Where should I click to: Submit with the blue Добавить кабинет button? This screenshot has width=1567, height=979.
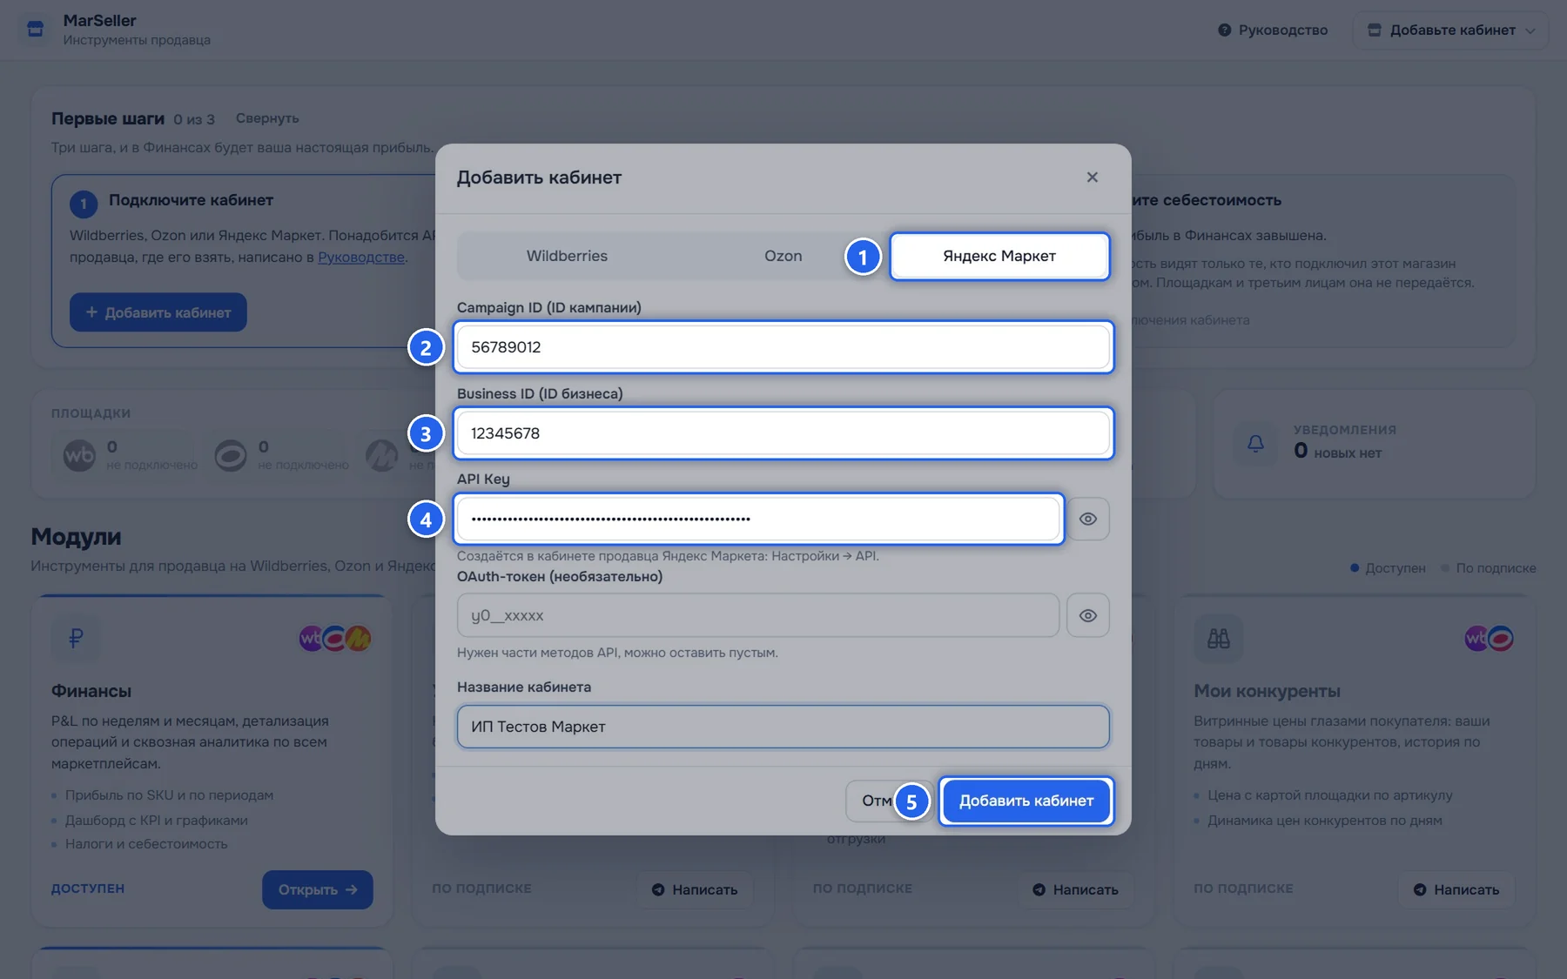click(x=1026, y=801)
